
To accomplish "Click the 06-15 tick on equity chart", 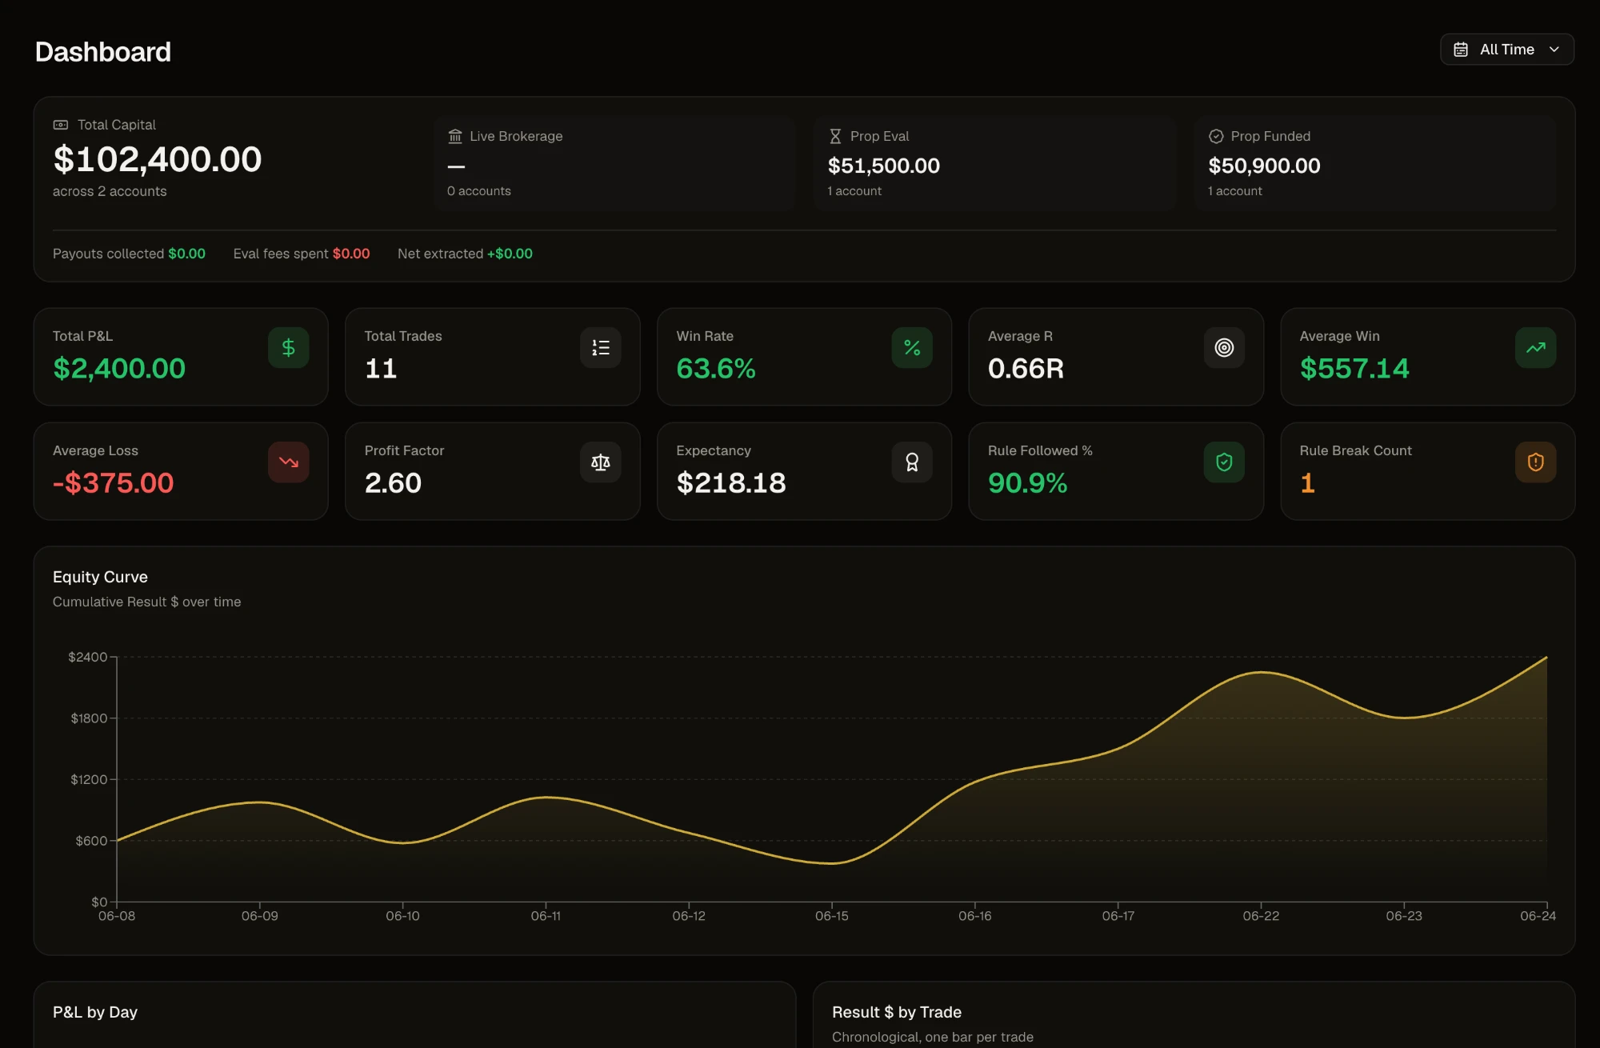I will click(x=832, y=916).
